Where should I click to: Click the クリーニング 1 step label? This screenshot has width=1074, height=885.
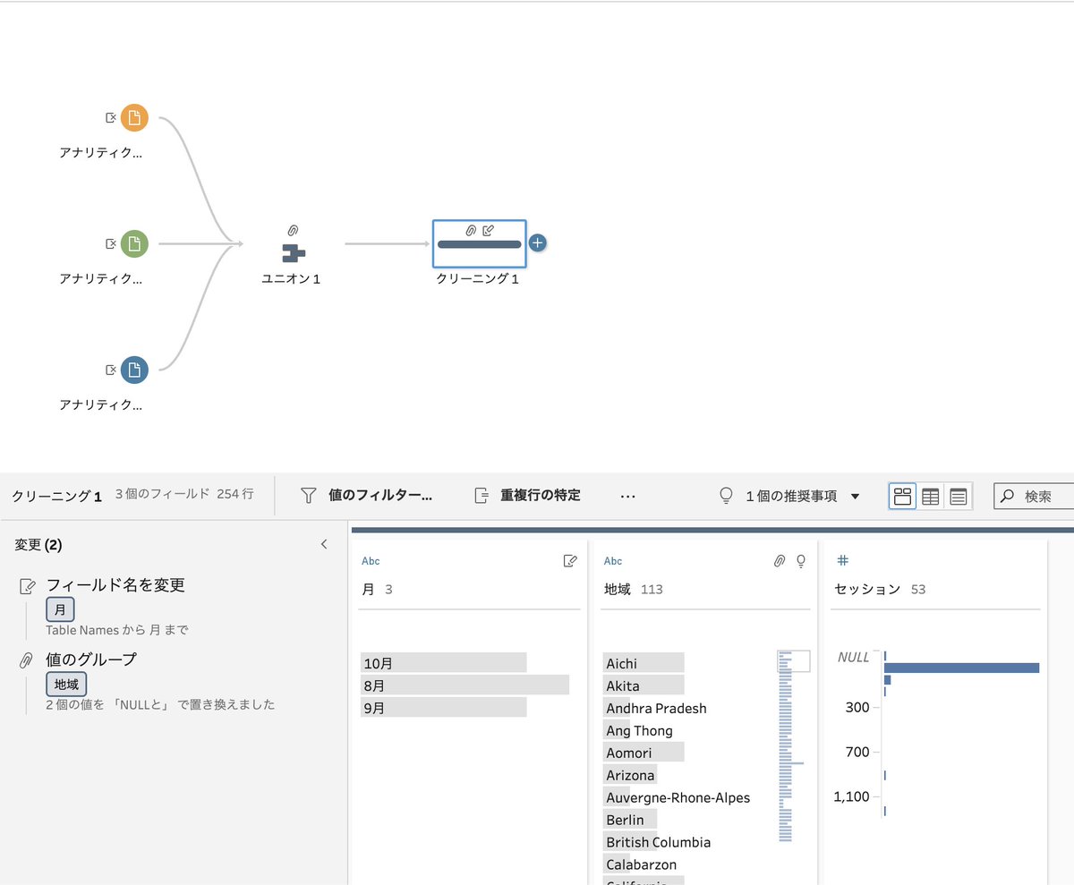tap(478, 279)
